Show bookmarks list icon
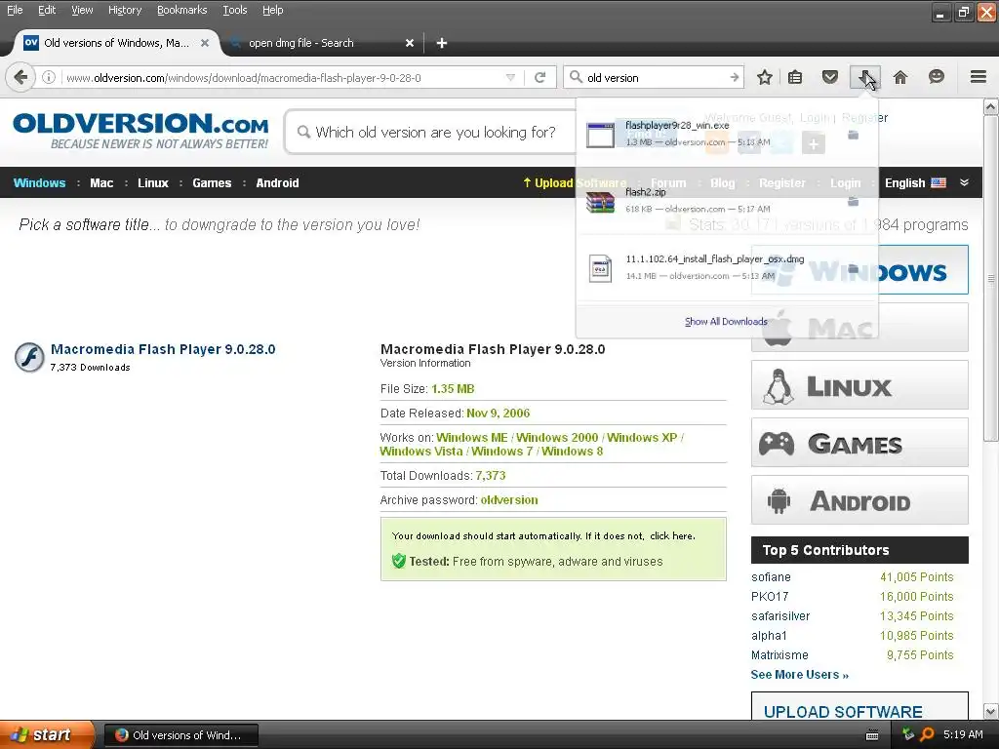Image resolution: width=999 pixels, height=749 pixels. click(795, 78)
